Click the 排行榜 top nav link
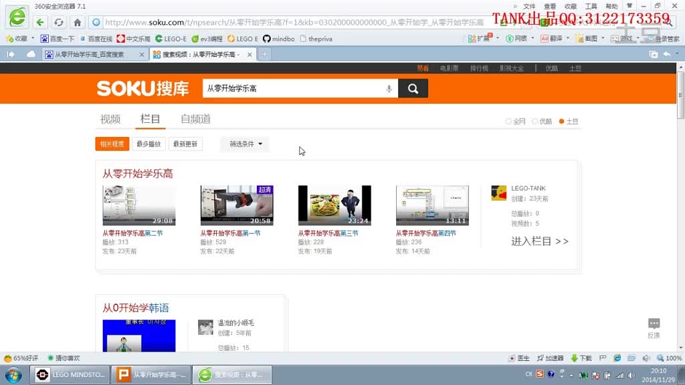The image size is (685, 385). coord(479,69)
